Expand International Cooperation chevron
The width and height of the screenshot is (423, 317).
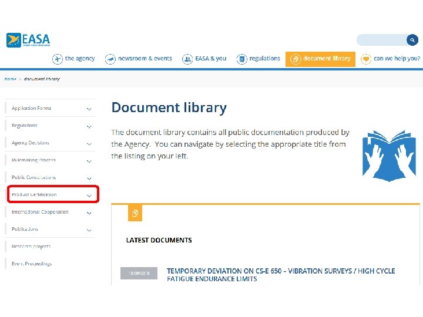click(x=89, y=213)
